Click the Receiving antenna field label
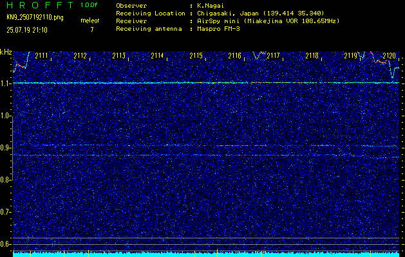Viewport: 405px width, 257px height. coord(149,29)
